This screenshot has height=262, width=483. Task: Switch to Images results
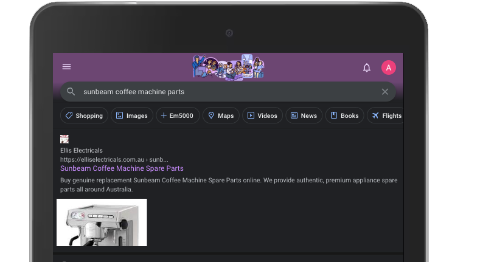[x=132, y=115]
